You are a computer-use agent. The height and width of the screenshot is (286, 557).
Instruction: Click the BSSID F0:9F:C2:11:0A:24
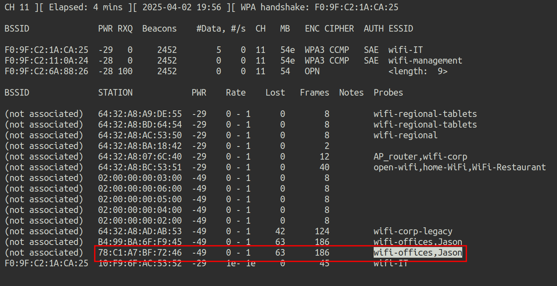46,61
